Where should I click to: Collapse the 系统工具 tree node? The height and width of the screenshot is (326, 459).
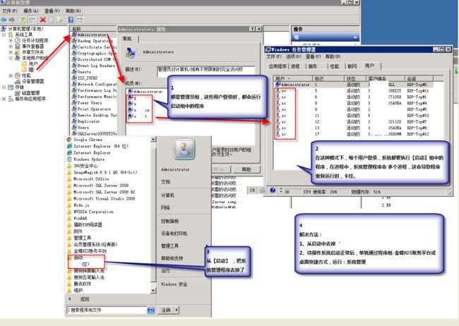coord(4,35)
